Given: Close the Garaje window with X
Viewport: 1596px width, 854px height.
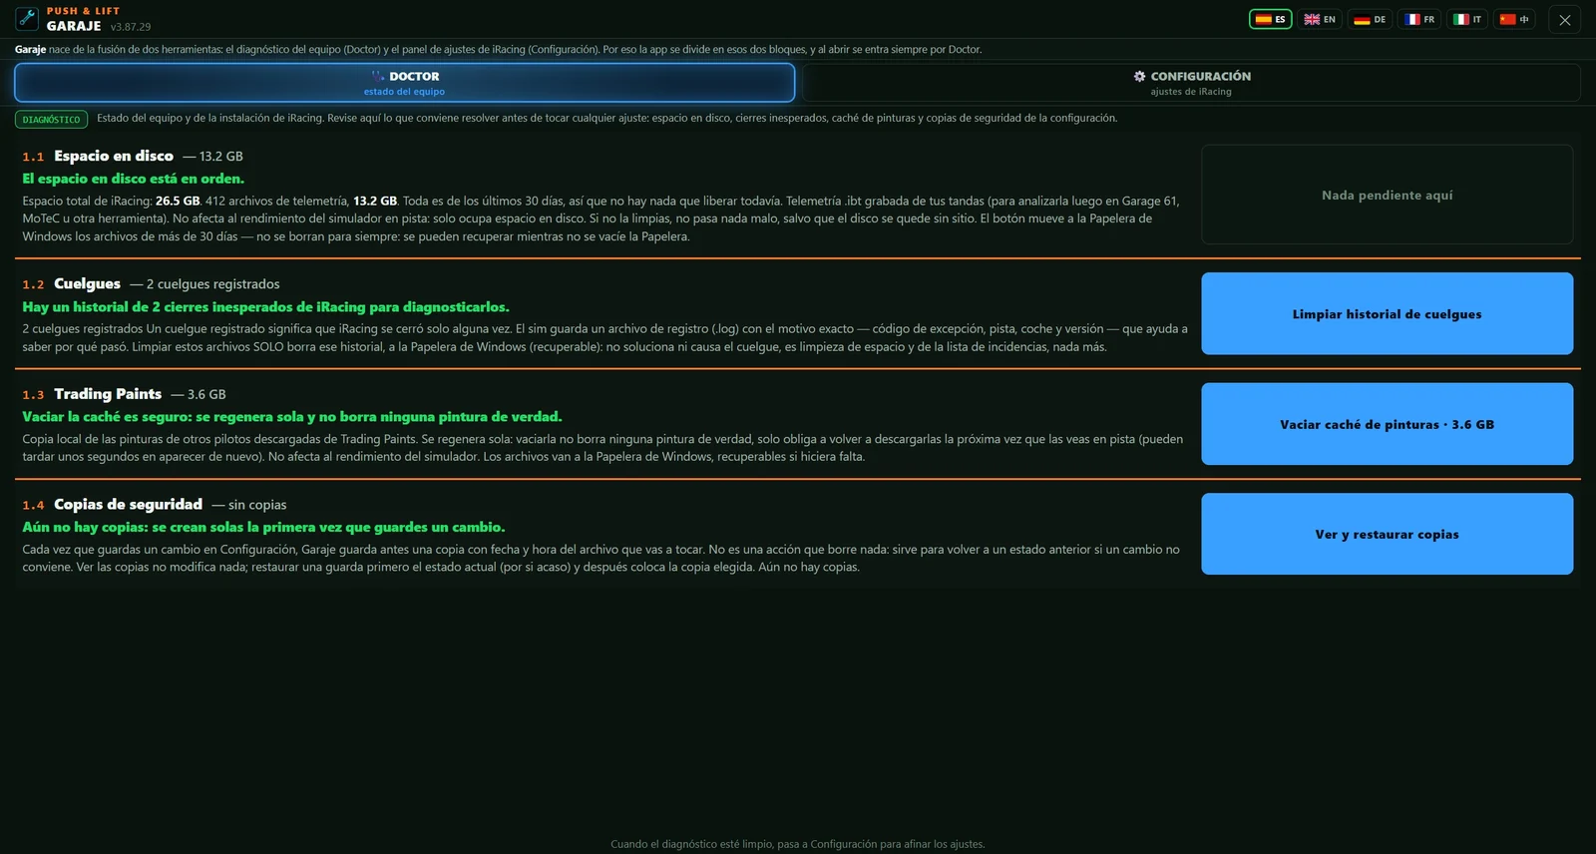Looking at the screenshot, I should tap(1565, 19).
